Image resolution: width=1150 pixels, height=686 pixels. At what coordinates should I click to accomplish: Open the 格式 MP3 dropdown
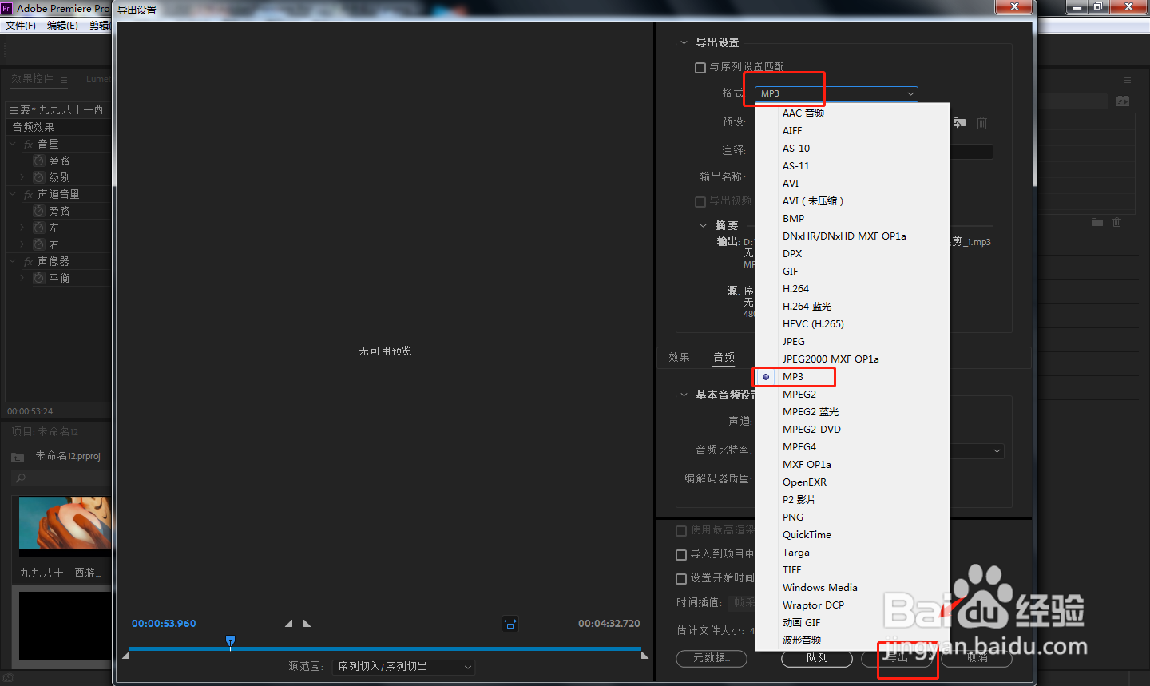pos(836,94)
